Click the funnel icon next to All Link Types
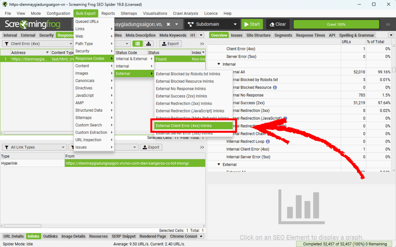 (7, 147)
